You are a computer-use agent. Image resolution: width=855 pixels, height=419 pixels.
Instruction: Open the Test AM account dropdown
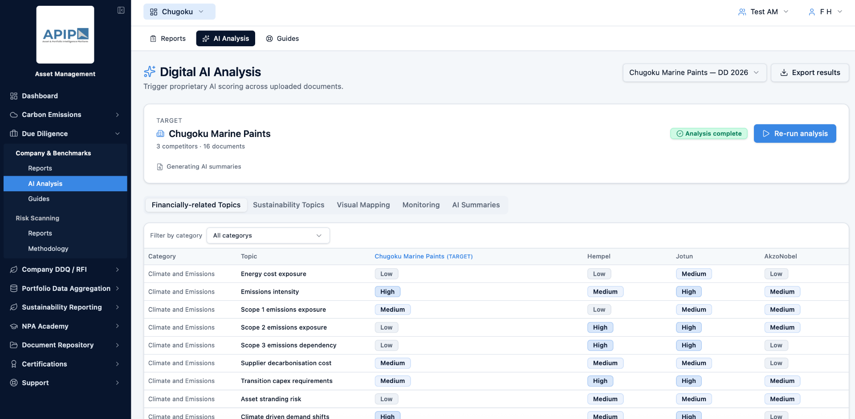pyautogui.click(x=763, y=12)
